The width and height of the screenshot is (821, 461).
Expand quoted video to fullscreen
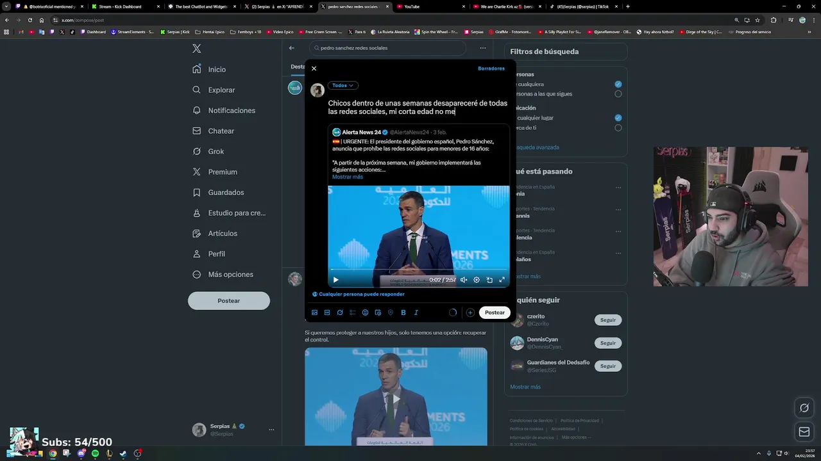tap(502, 280)
